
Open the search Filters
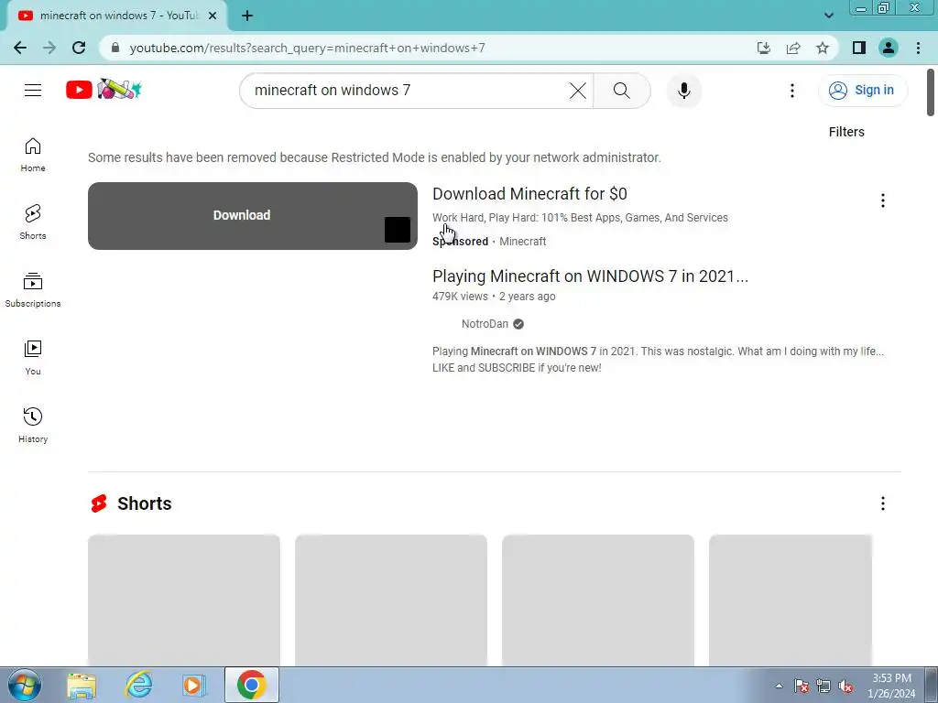pyautogui.click(x=845, y=132)
